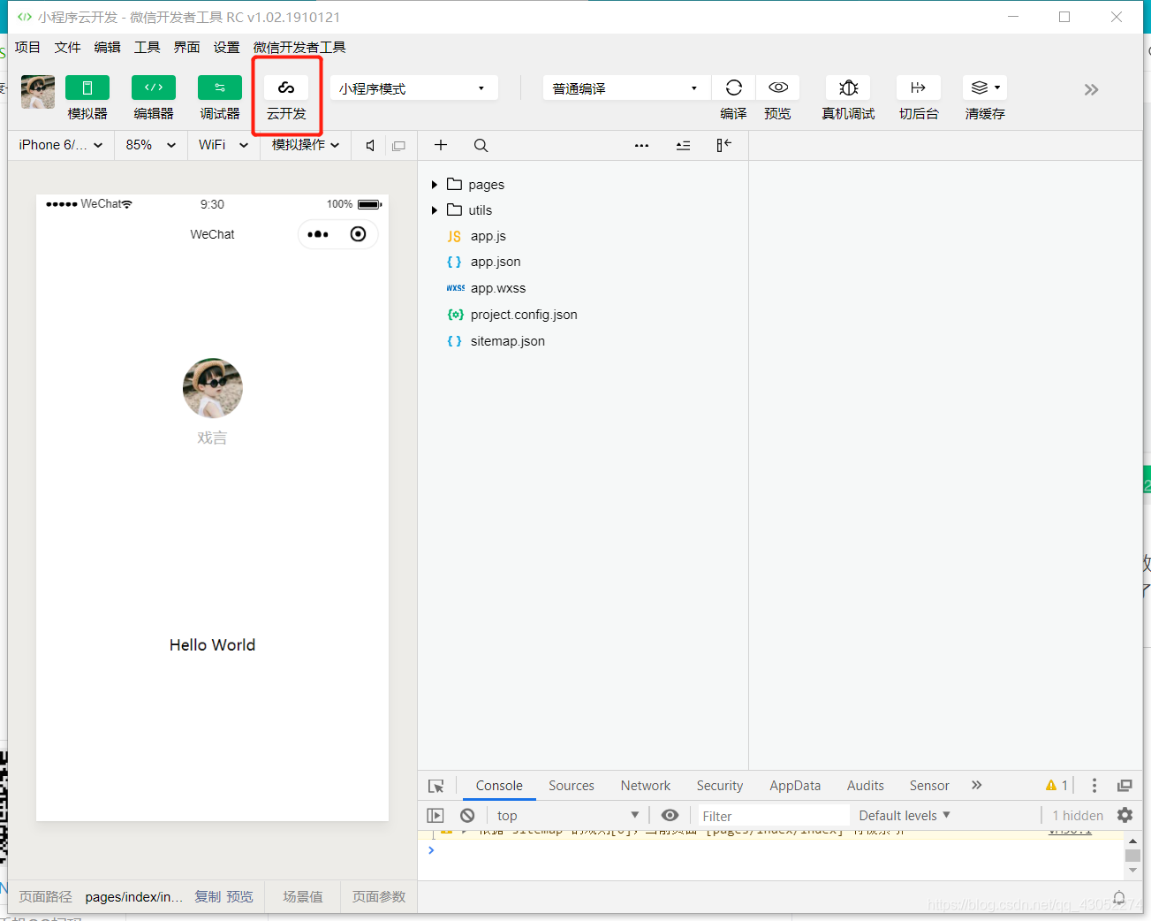The height and width of the screenshot is (921, 1151).
Task: Toggle the editor panel button
Action: [x=154, y=88]
